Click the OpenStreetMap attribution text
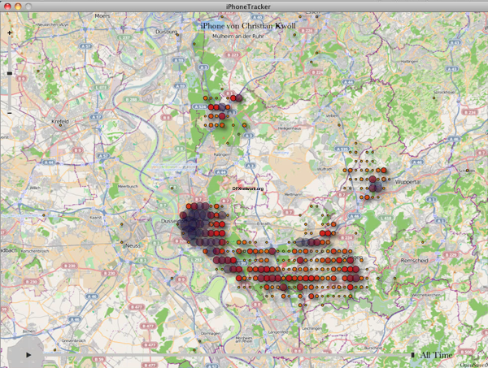The image size is (488, 368). tap(473, 366)
